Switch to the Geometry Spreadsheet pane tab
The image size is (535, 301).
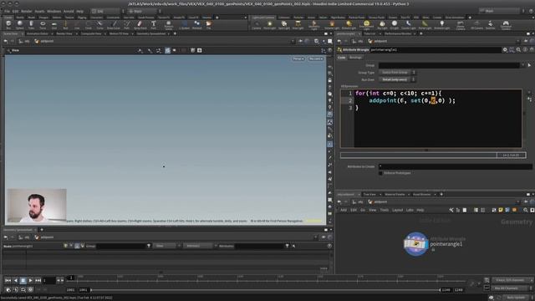point(151,33)
